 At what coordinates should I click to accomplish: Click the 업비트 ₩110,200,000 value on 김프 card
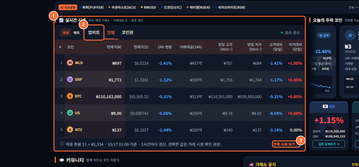[335, 131]
